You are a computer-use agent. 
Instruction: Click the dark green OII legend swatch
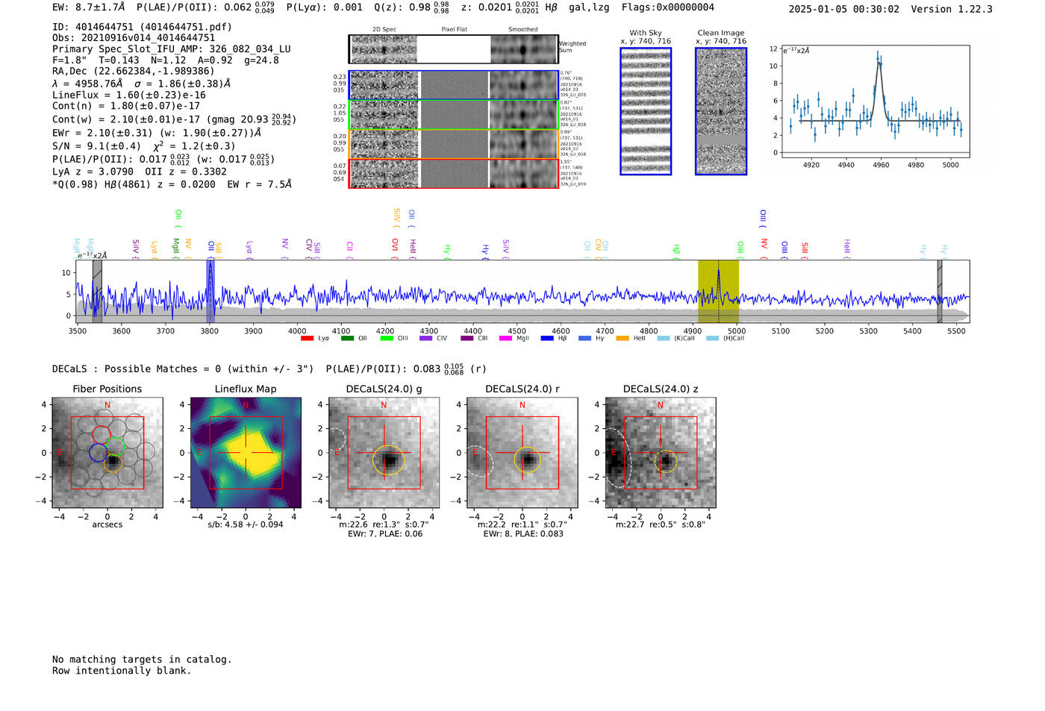(347, 339)
